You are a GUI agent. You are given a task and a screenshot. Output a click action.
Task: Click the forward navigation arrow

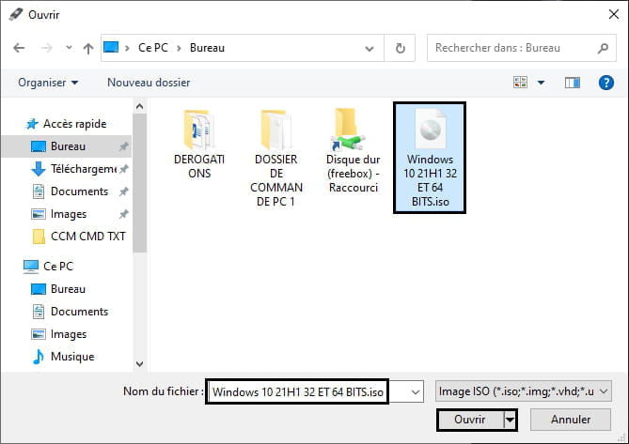47,48
